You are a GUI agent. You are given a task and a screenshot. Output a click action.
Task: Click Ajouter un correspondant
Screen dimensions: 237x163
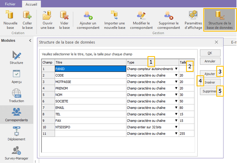tap(88, 20)
